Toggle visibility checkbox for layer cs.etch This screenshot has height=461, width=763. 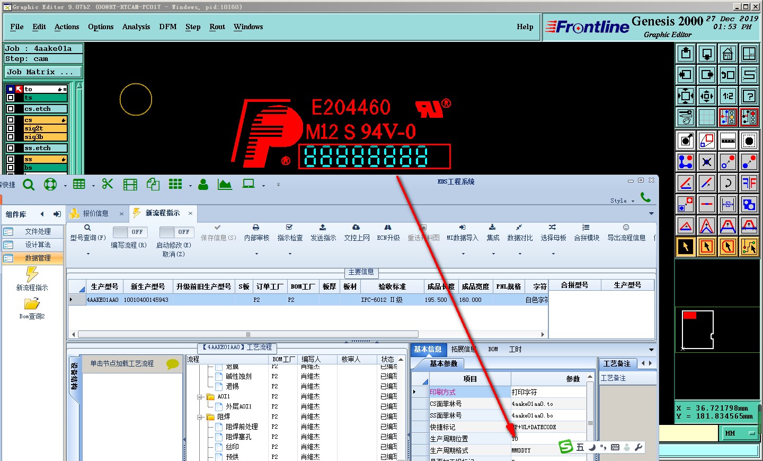pos(11,109)
